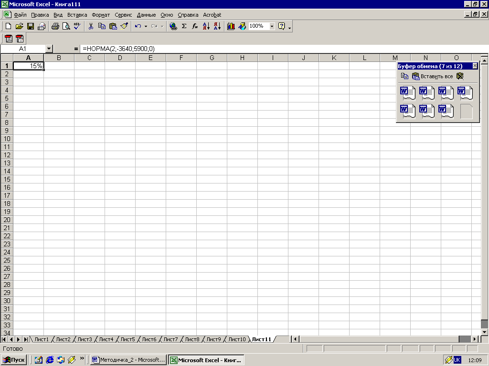Expand the Undo history dropdown arrow
The height and width of the screenshot is (366, 489).
(x=146, y=26)
